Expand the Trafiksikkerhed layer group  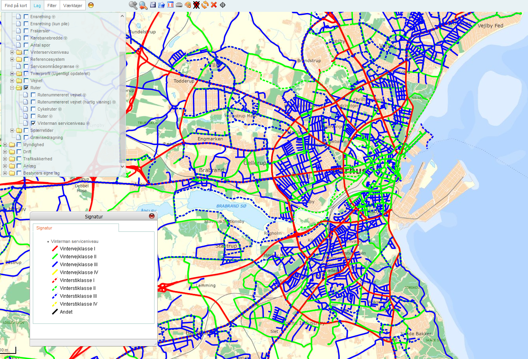click(x=5, y=159)
